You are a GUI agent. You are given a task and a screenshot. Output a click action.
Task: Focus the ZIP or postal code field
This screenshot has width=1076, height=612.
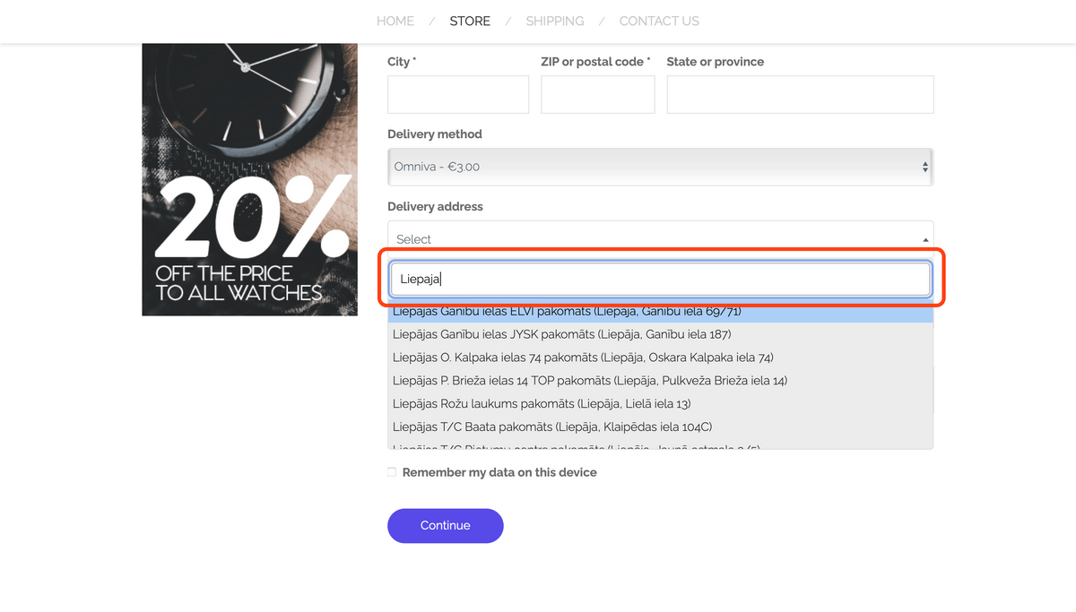598,94
